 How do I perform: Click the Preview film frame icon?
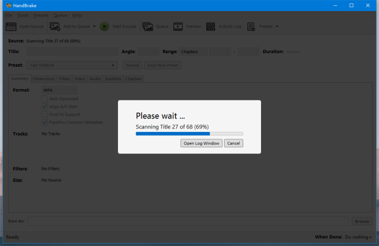(178, 27)
